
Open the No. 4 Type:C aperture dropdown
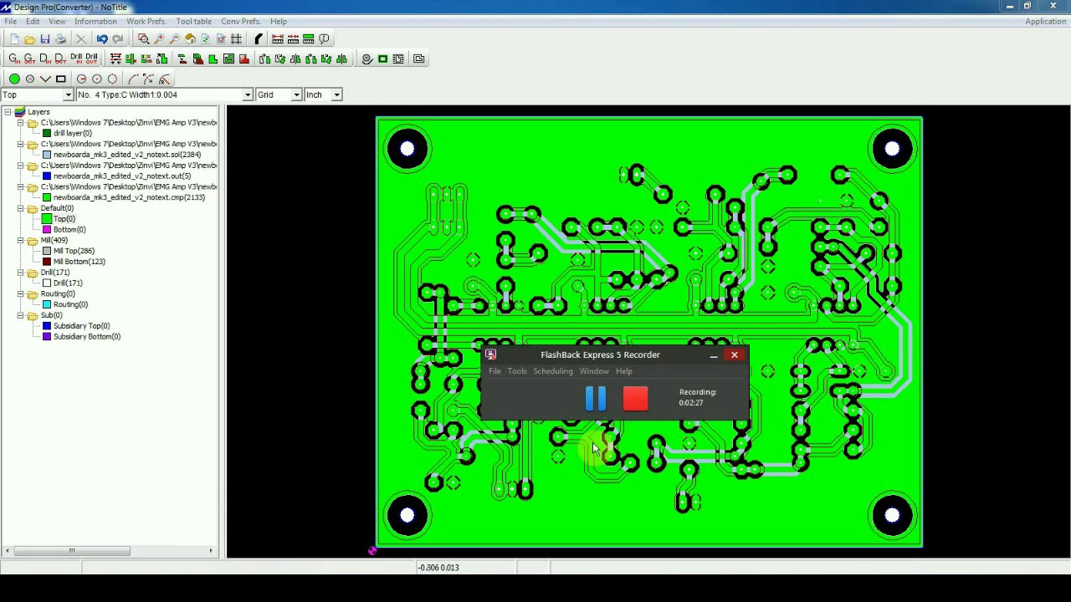(x=248, y=94)
